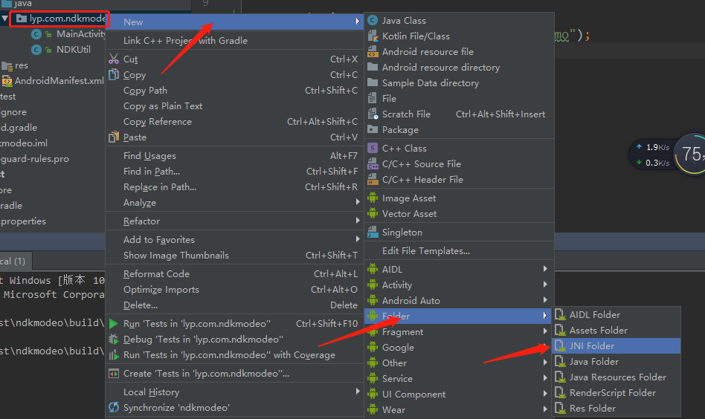Choose the plain File entry in New submenu
Image resolution: width=705 pixels, height=419 pixels.
coord(459,98)
